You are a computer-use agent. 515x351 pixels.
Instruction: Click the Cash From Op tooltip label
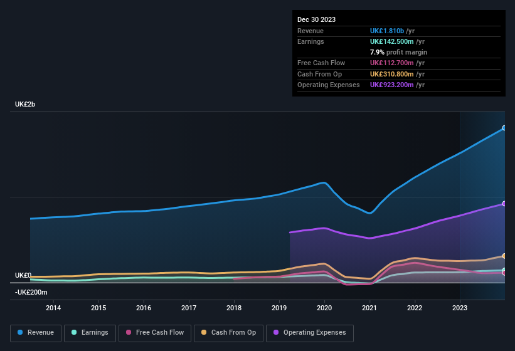coord(319,74)
